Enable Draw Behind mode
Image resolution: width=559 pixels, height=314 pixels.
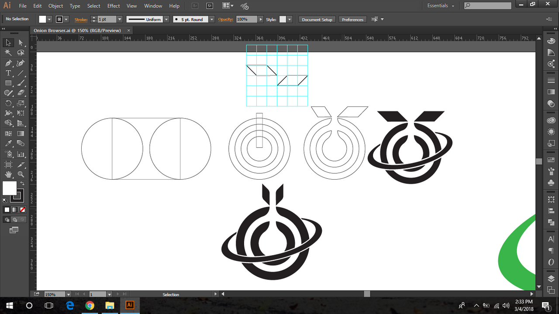click(x=14, y=220)
